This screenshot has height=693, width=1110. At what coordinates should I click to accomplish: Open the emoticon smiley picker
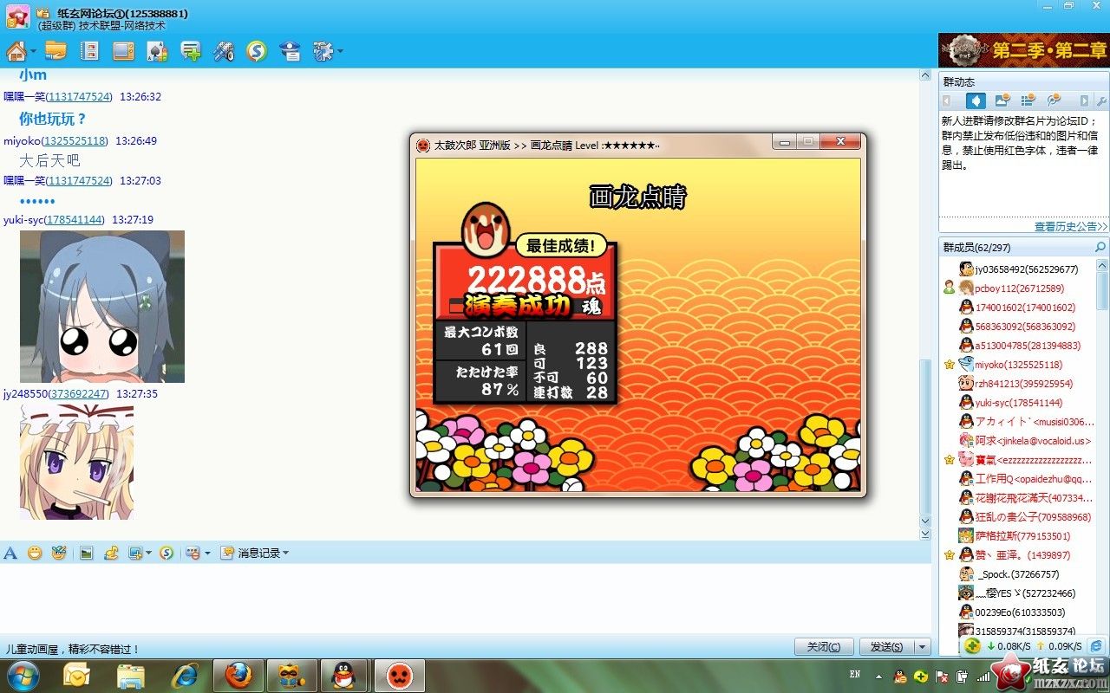coord(35,553)
